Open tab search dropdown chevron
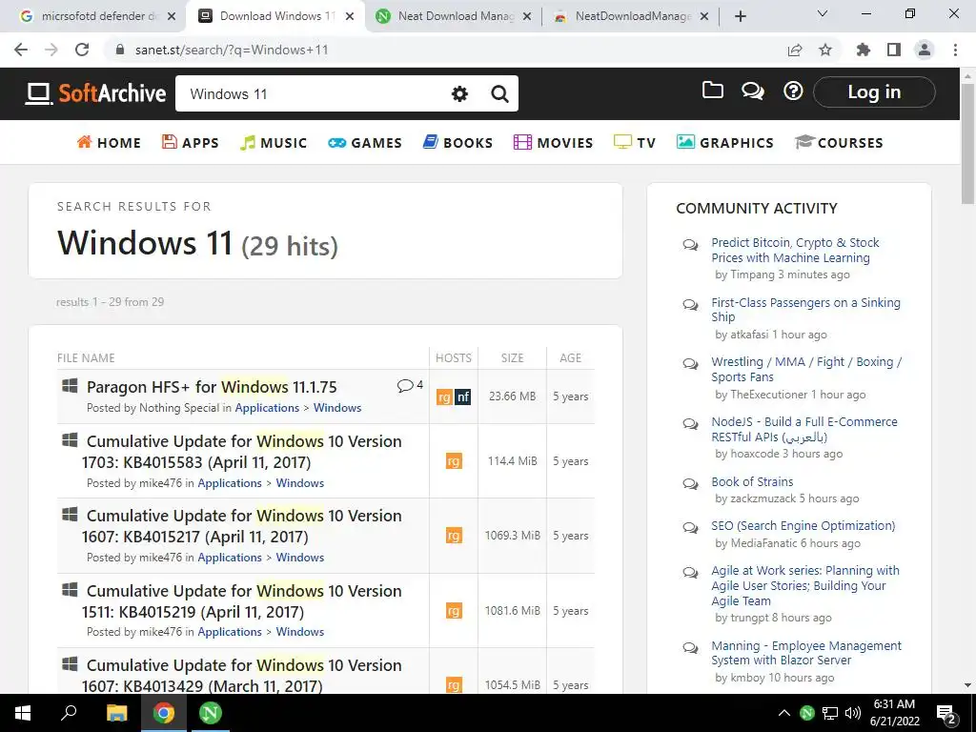 tap(823, 13)
